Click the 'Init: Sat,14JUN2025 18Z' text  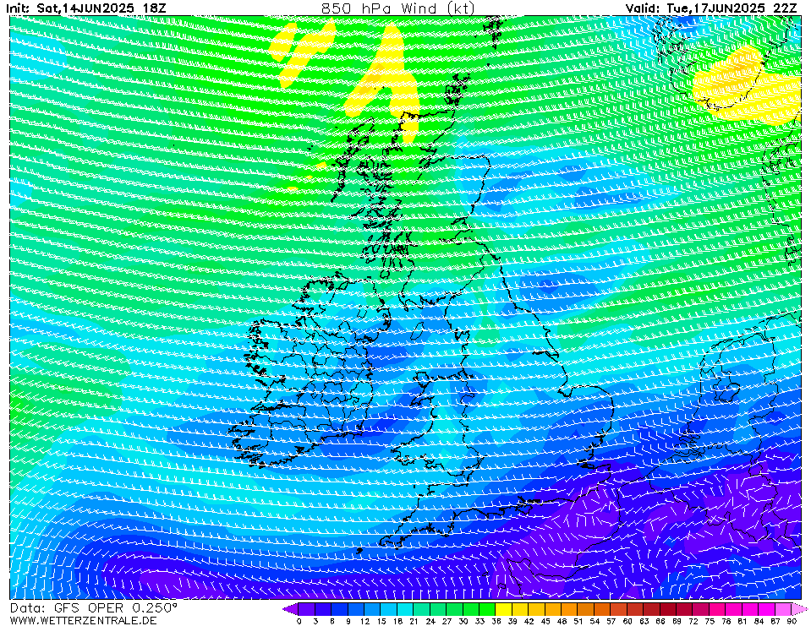pos(85,8)
